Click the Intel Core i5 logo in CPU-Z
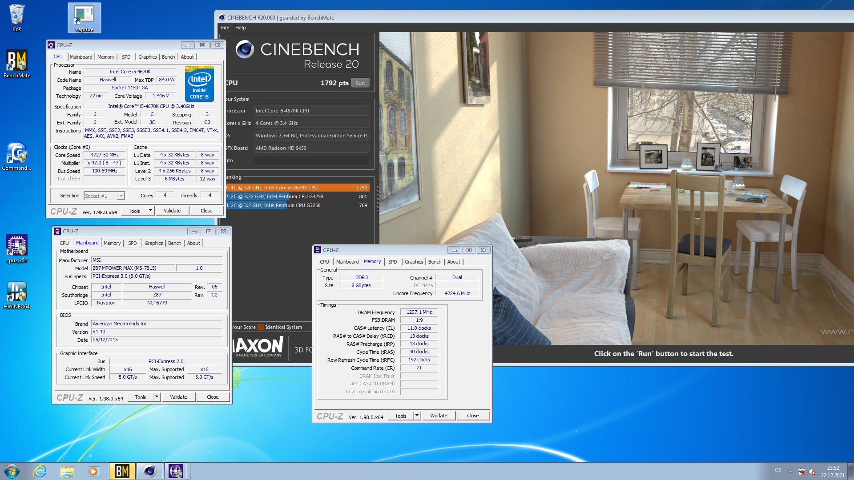The width and height of the screenshot is (854, 480). pyautogui.click(x=199, y=84)
